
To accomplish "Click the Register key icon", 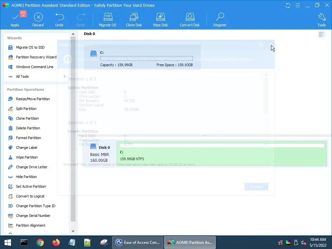I will [220, 20].
